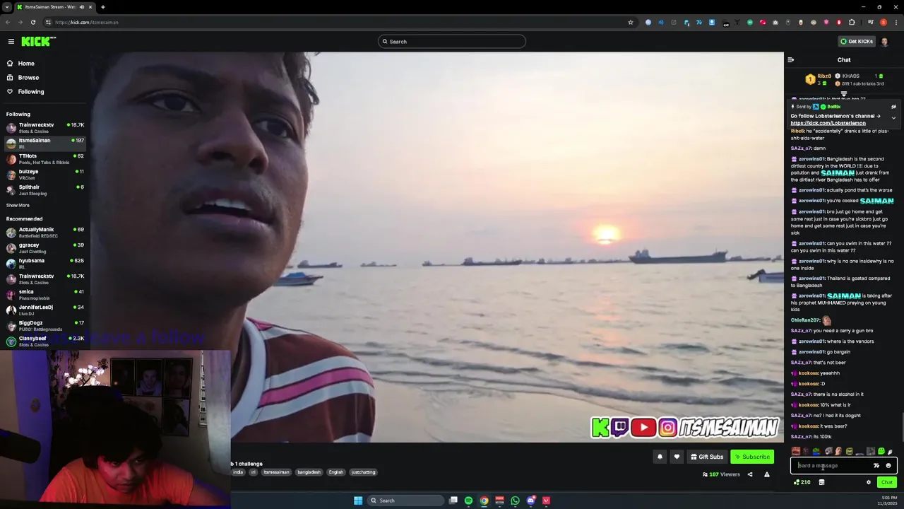This screenshot has width=904, height=509.
Task: Click 197 Viewers count
Action: coord(721,474)
